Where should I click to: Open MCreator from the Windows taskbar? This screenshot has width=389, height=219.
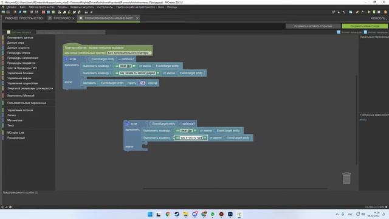(239, 214)
